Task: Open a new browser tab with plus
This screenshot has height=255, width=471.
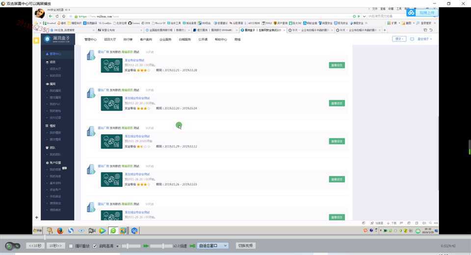Action: click(x=385, y=30)
